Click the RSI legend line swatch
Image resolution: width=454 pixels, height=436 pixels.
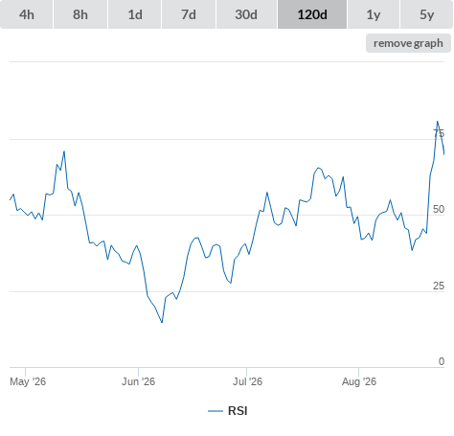click(x=216, y=411)
